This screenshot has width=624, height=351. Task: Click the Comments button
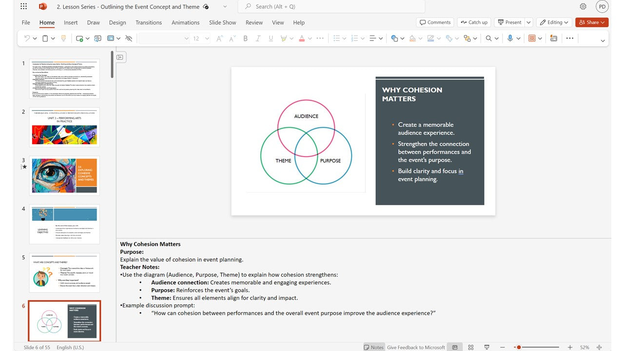tap(434, 22)
